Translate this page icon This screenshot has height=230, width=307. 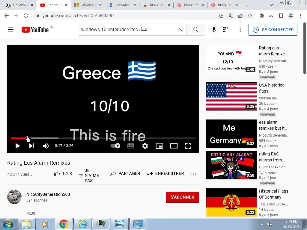coord(231,16)
